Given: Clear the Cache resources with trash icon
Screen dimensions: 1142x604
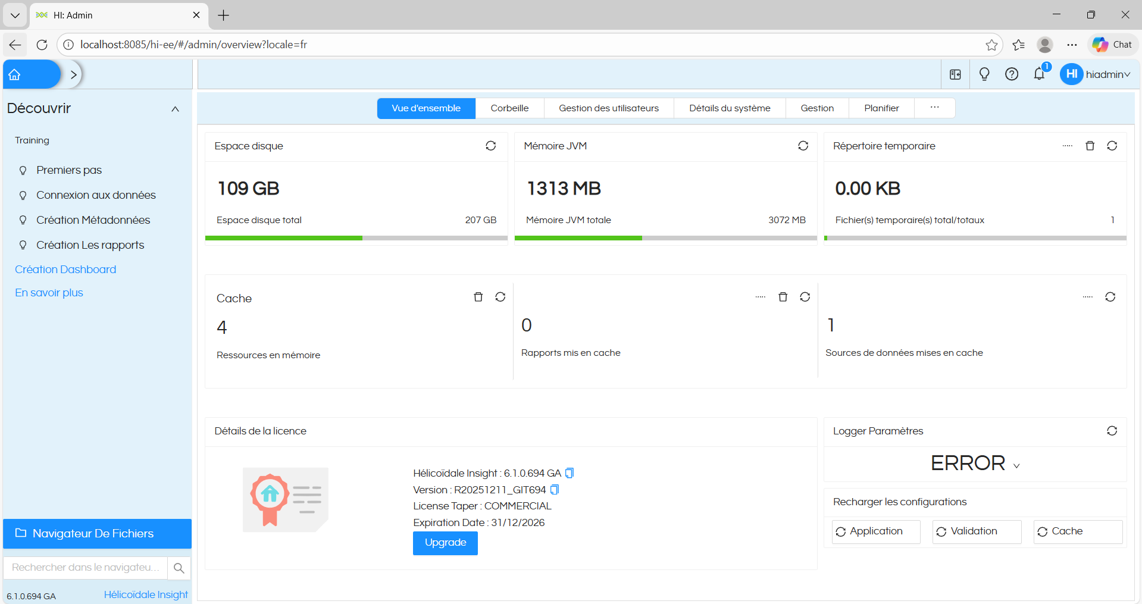Looking at the screenshot, I should (x=478, y=297).
